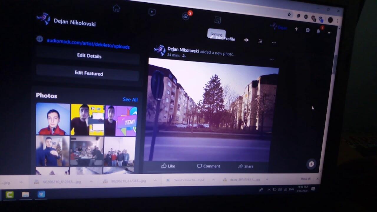377x212 pixels.
Task: Open Messenger from the top bar
Action: tap(307, 30)
